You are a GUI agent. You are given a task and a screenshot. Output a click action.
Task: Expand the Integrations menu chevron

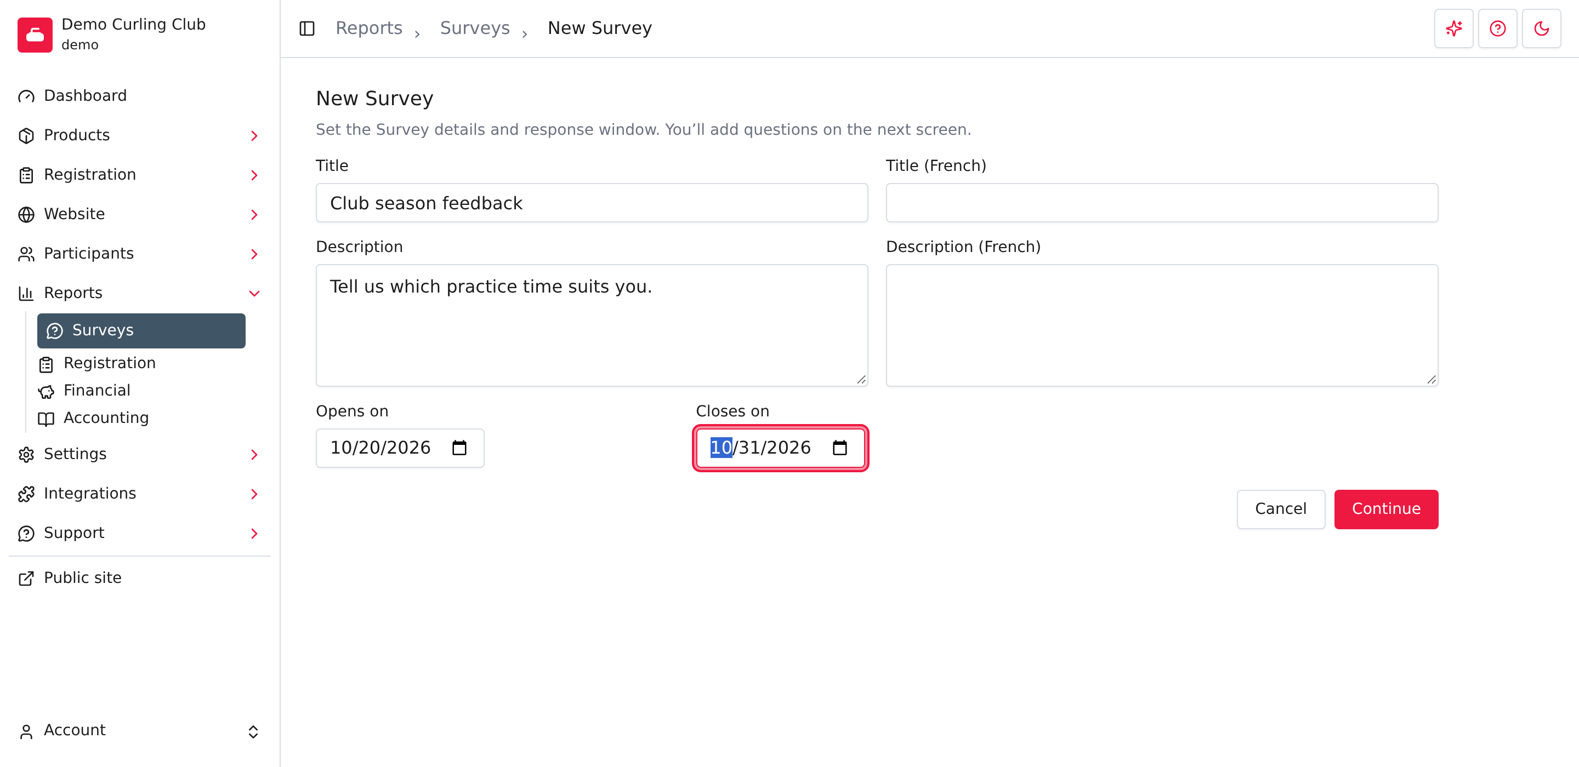[254, 494]
